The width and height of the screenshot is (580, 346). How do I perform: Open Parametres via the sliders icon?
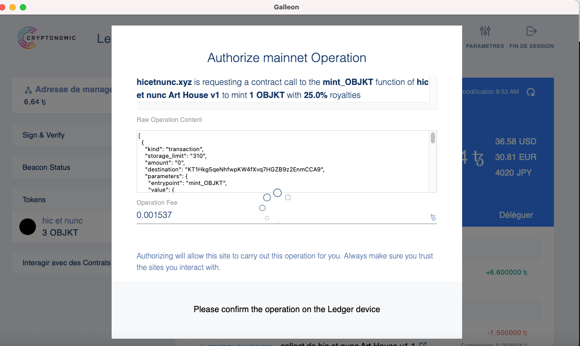pos(485,31)
